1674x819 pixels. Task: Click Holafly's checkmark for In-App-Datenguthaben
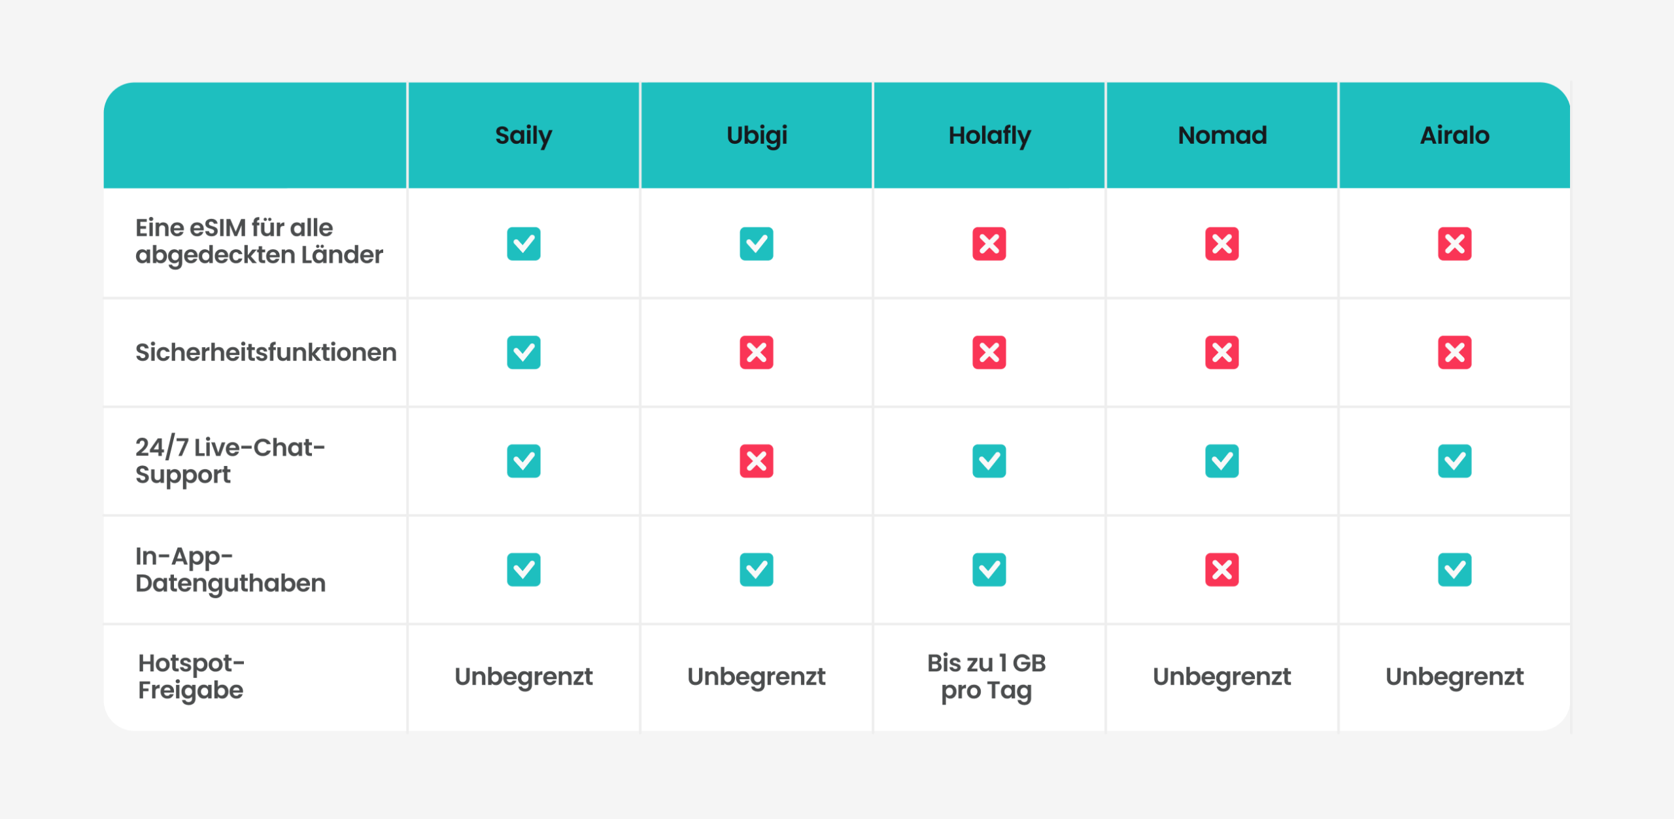[x=989, y=569]
